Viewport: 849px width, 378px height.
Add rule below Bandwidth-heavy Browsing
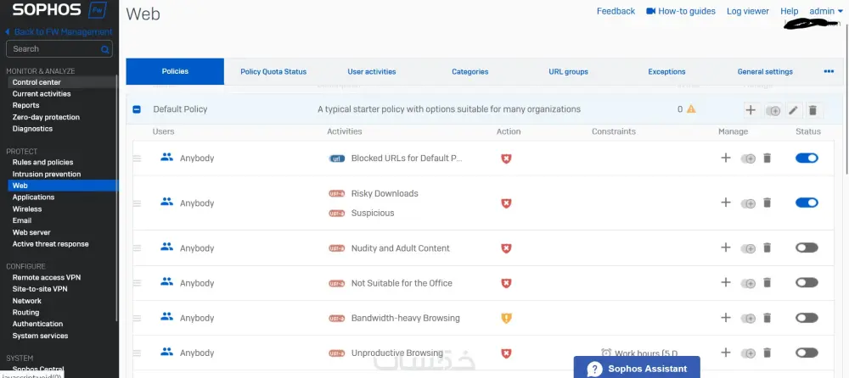[x=726, y=318]
